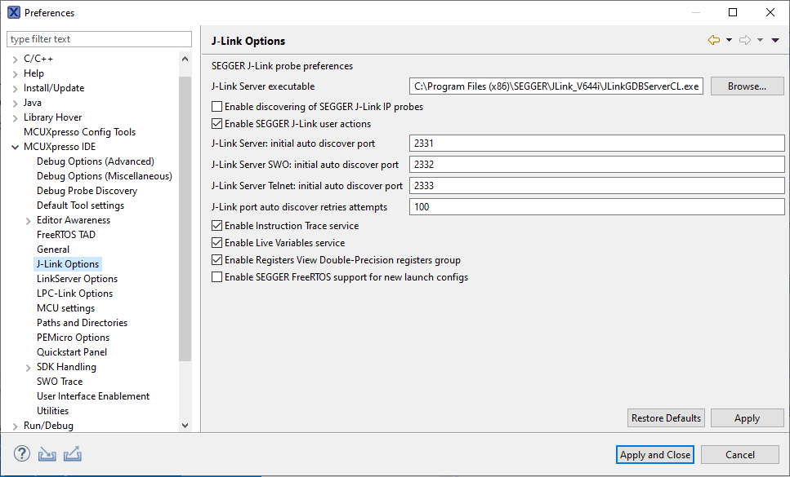Expand the C/C++ preferences category
The height and width of the screenshot is (477, 790).
tap(16, 59)
